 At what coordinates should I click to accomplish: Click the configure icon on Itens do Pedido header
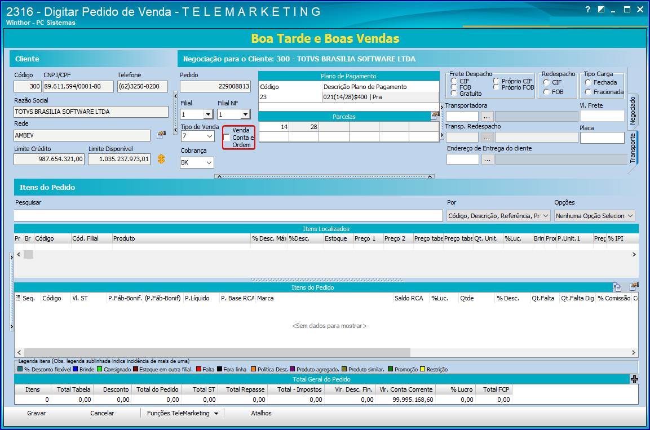634,287
